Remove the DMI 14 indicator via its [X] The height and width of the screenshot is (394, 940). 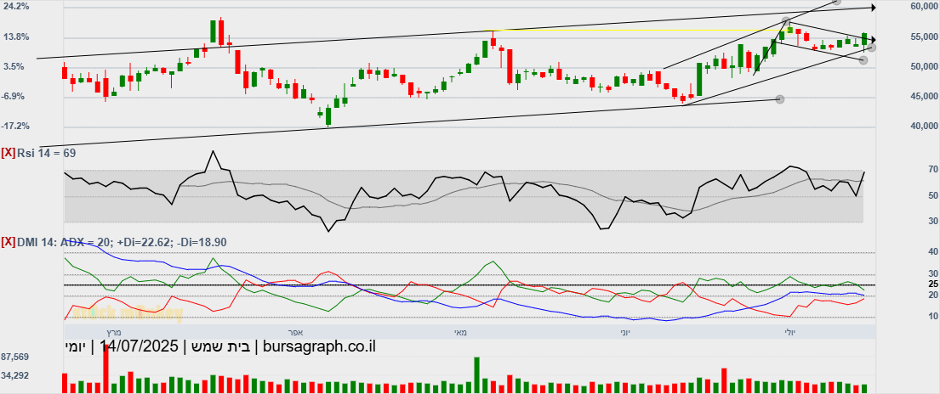[x=9, y=242]
